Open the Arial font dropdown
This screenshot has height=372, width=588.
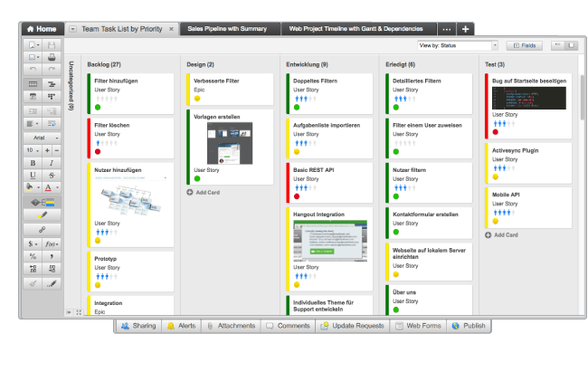[x=43, y=137]
